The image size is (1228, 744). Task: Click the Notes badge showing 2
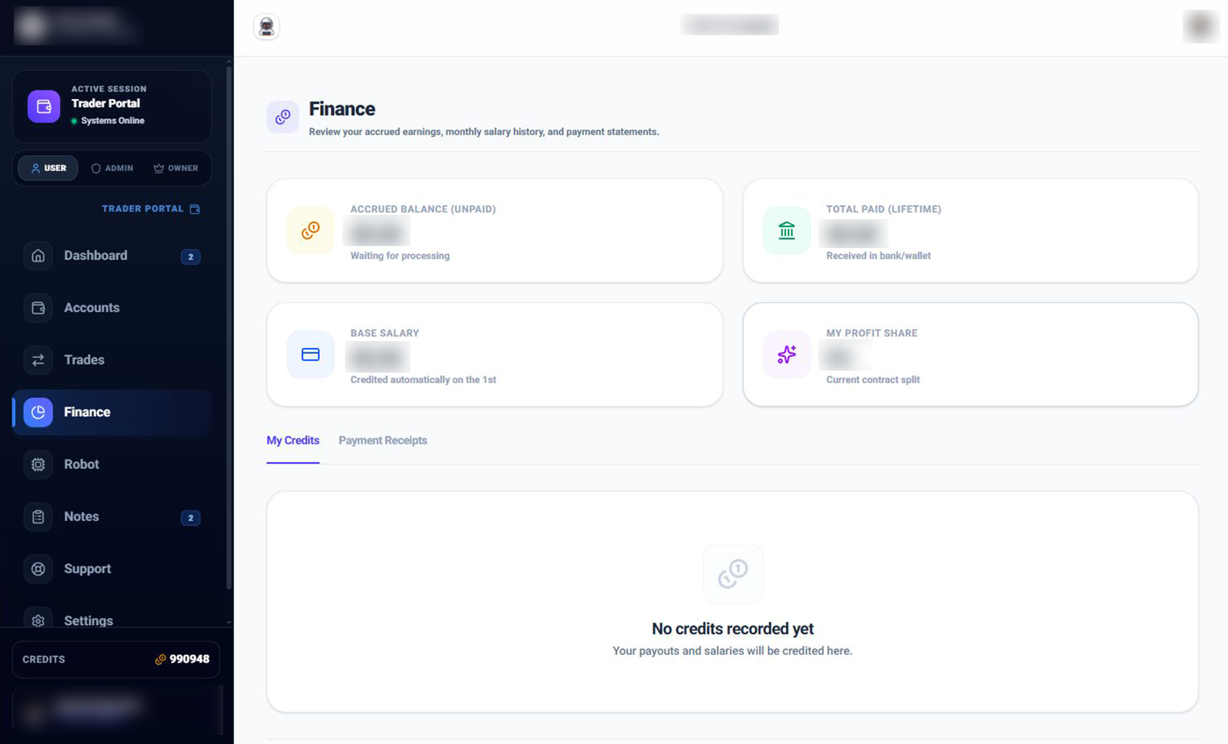click(x=191, y=517)
